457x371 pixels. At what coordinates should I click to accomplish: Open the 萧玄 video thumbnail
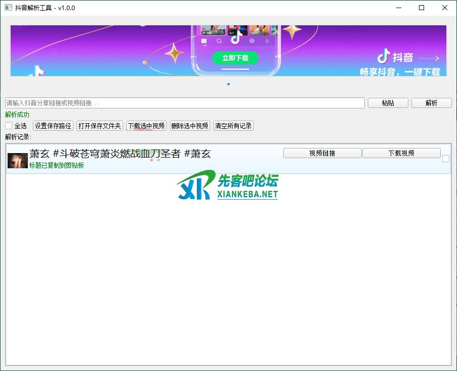pos(17,160)
